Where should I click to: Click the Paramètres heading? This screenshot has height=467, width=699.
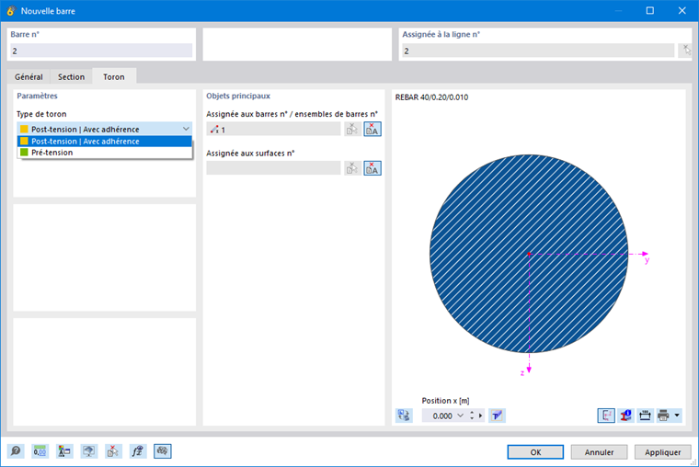click(37, 96)
